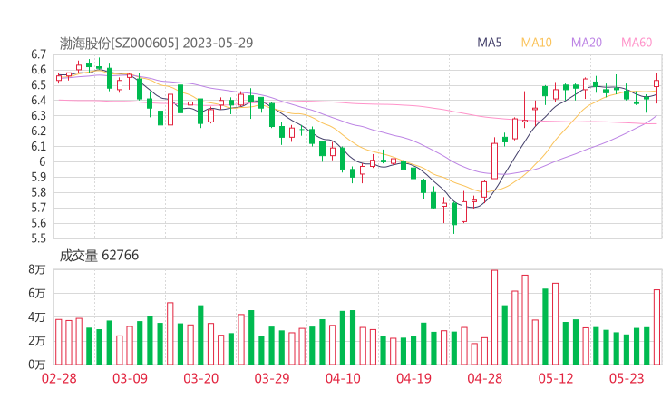This screenshot has width=671, height=399.
Task: Click the 6.7 price axis label
Action: 38,54
